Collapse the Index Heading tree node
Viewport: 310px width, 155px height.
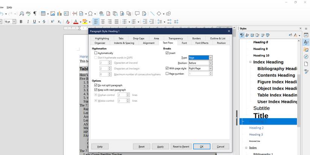(x=250, y=62)
